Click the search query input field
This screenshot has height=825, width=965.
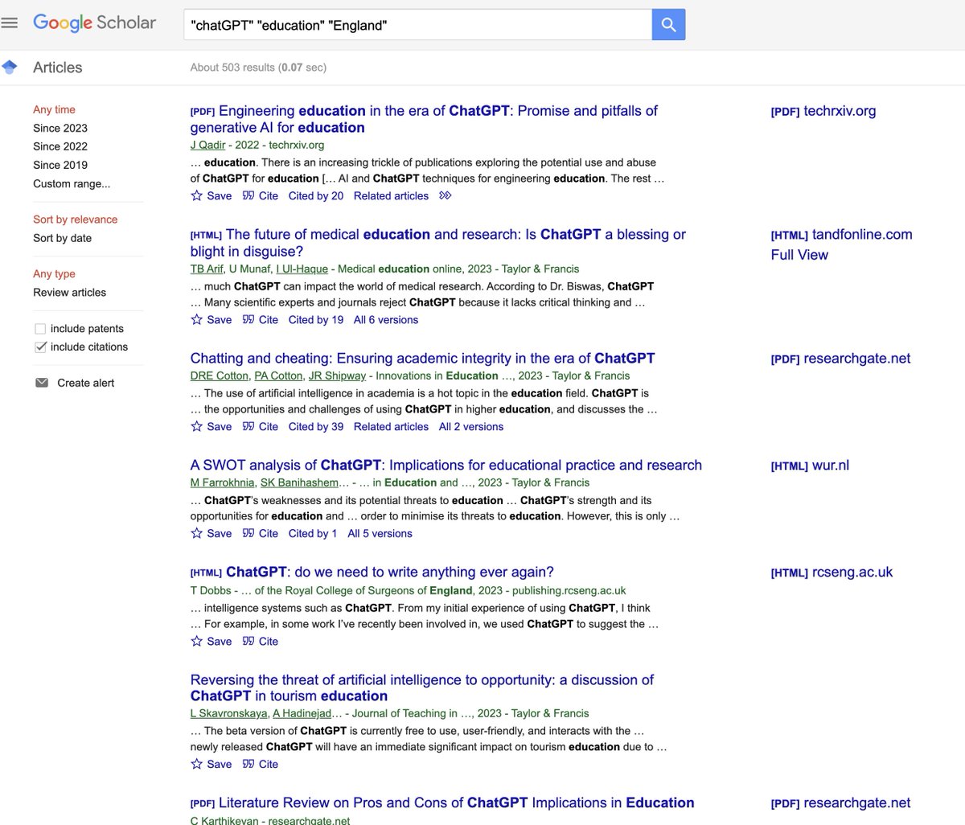click(417, 25)
